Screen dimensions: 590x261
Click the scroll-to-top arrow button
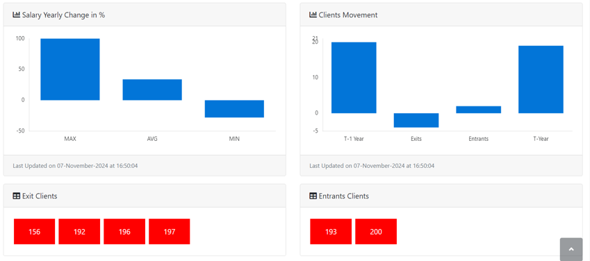click(x=571, y=249)
